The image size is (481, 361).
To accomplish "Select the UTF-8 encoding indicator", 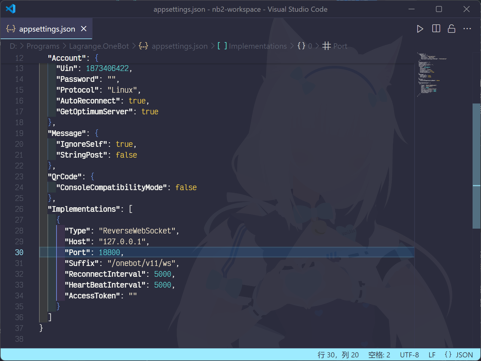I will point(409,355).
